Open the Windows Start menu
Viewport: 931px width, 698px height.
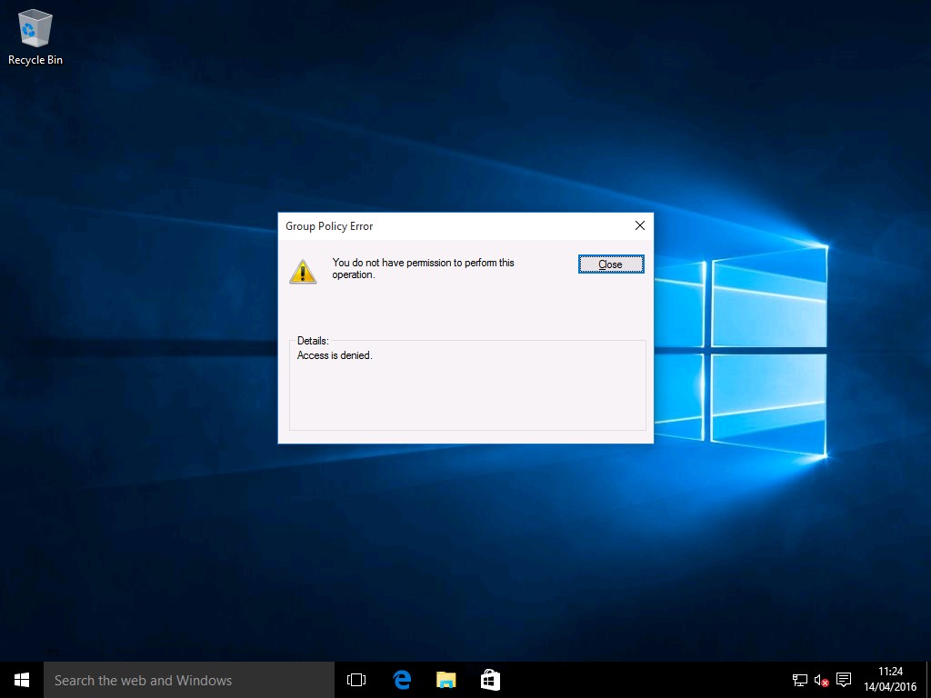(x=22, y=680)
